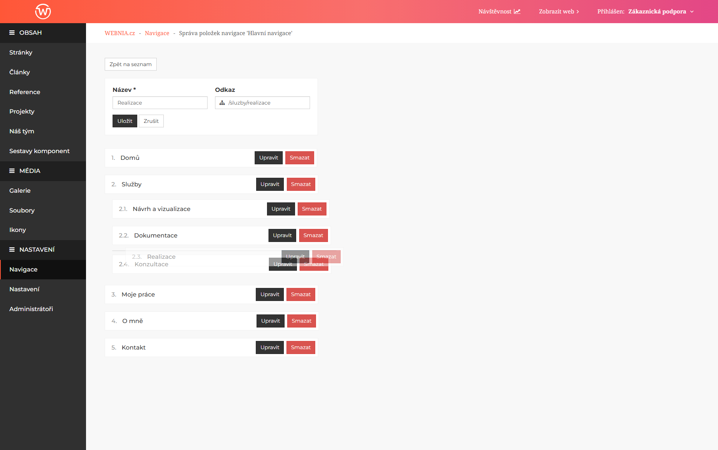
Task: Click Upravit for Kontakt
Action: pos(270,347)
